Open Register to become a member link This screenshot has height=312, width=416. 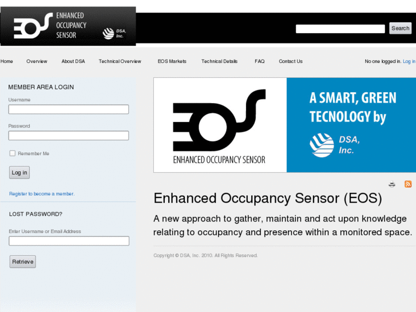pyautogui.click(x=42, y=194)
